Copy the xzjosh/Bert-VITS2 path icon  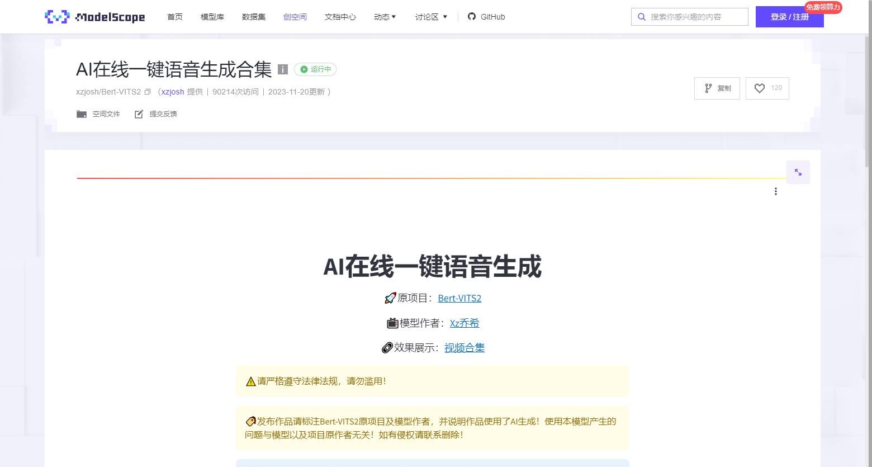(x=148, y=92)
